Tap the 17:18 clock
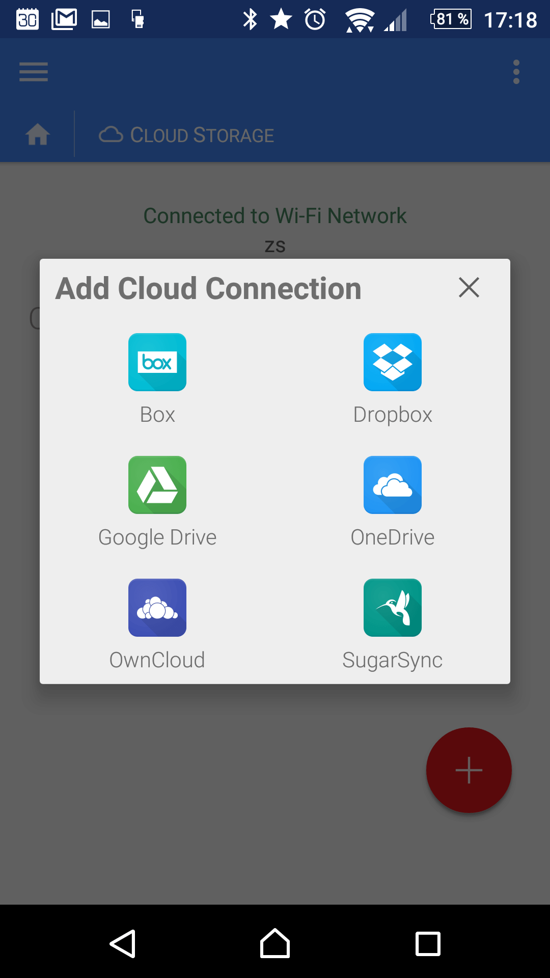The height and width of the screenshot is (978, 550). click(x=510, y=20)
